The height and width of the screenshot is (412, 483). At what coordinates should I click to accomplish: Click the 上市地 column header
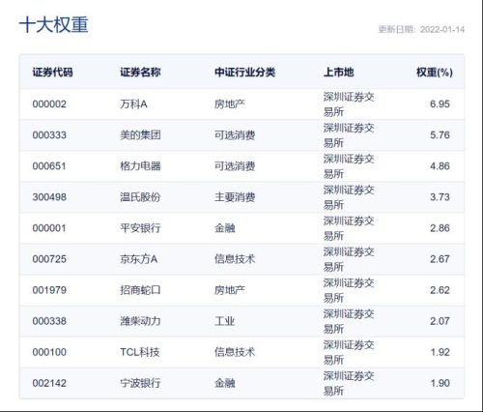click(x=338, y=73)
